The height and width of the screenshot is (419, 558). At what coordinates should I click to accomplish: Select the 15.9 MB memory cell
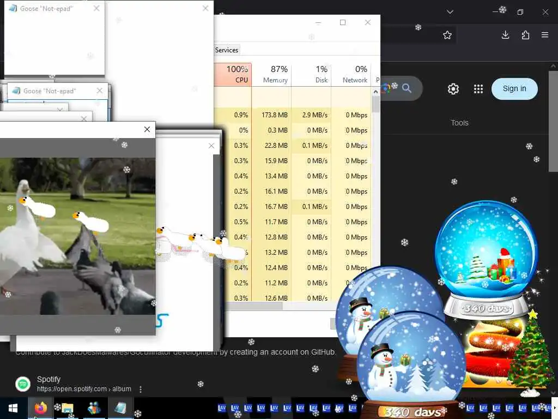click(x=271, y=161)
